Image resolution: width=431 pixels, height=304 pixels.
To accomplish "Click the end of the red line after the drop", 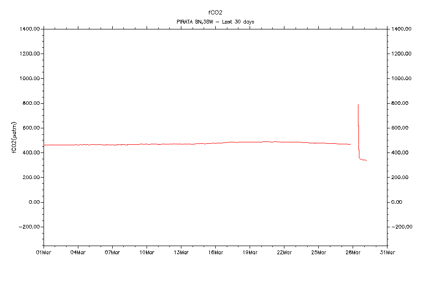I will tap(366, 160).
